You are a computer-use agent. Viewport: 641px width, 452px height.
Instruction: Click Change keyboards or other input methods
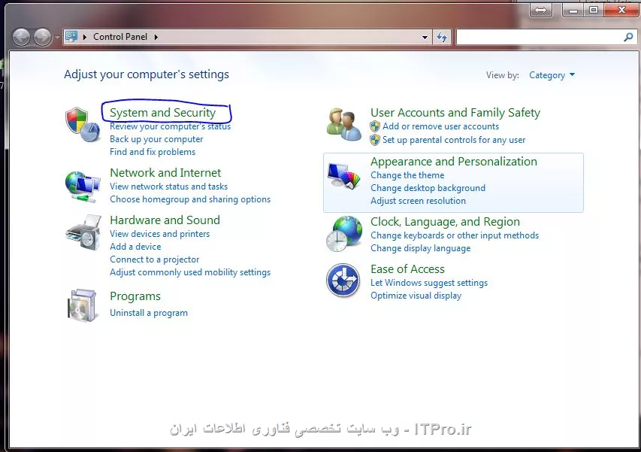coord(455,235)
